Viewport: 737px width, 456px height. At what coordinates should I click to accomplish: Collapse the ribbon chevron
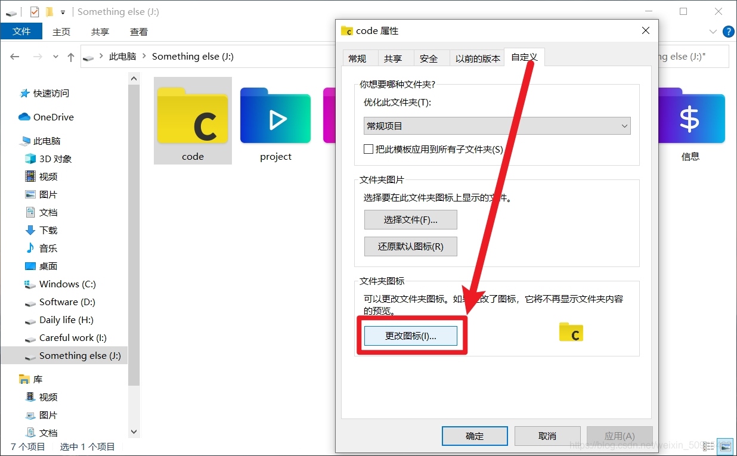click(713, 32)
